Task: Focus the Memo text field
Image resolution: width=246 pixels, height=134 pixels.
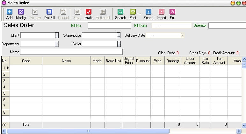Action: (x=71, y=52)
